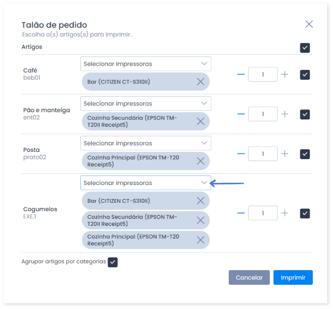Viewport: 333px width, 309px height.
Task: Decrease Café quantity with minus icon
Action: pos(241,74)
